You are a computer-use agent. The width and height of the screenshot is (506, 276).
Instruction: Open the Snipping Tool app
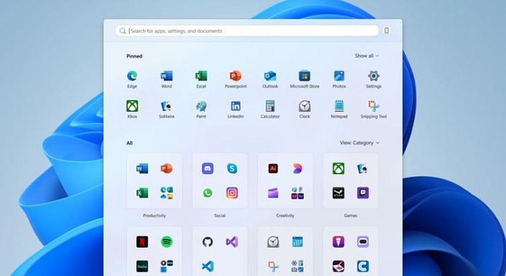374,107
